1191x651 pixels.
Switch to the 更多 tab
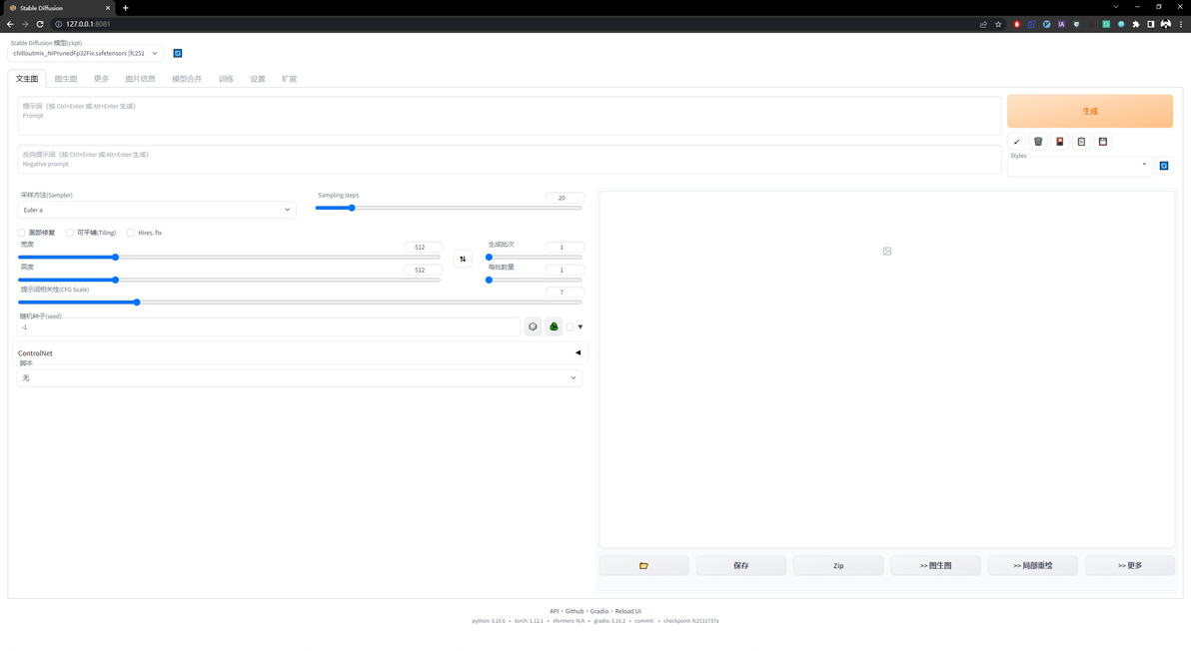[101, 79]
